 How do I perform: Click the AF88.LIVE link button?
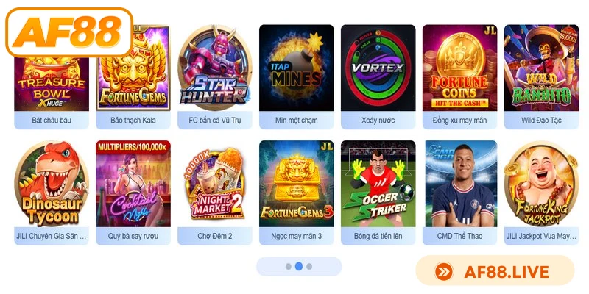pos(495,271)
